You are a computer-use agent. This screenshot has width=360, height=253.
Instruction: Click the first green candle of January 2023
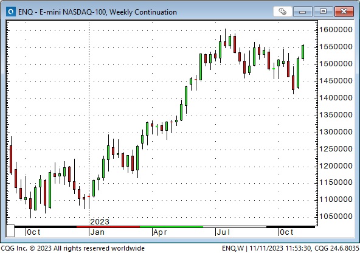tap(94, 189)
